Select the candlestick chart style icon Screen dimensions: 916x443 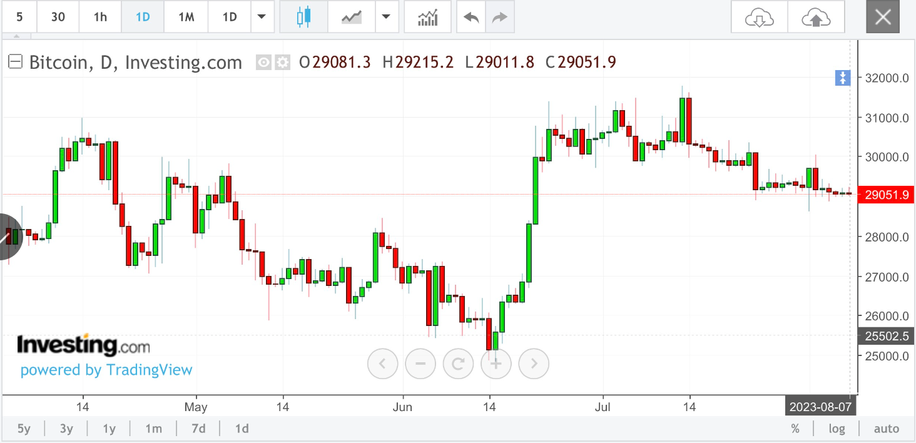click(x=303, y=17)
